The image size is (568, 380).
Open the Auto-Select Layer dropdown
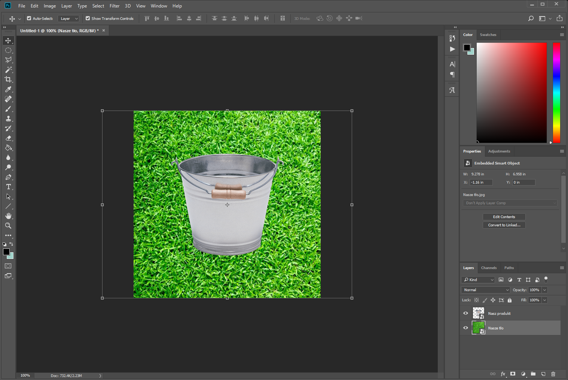[69, 18]
